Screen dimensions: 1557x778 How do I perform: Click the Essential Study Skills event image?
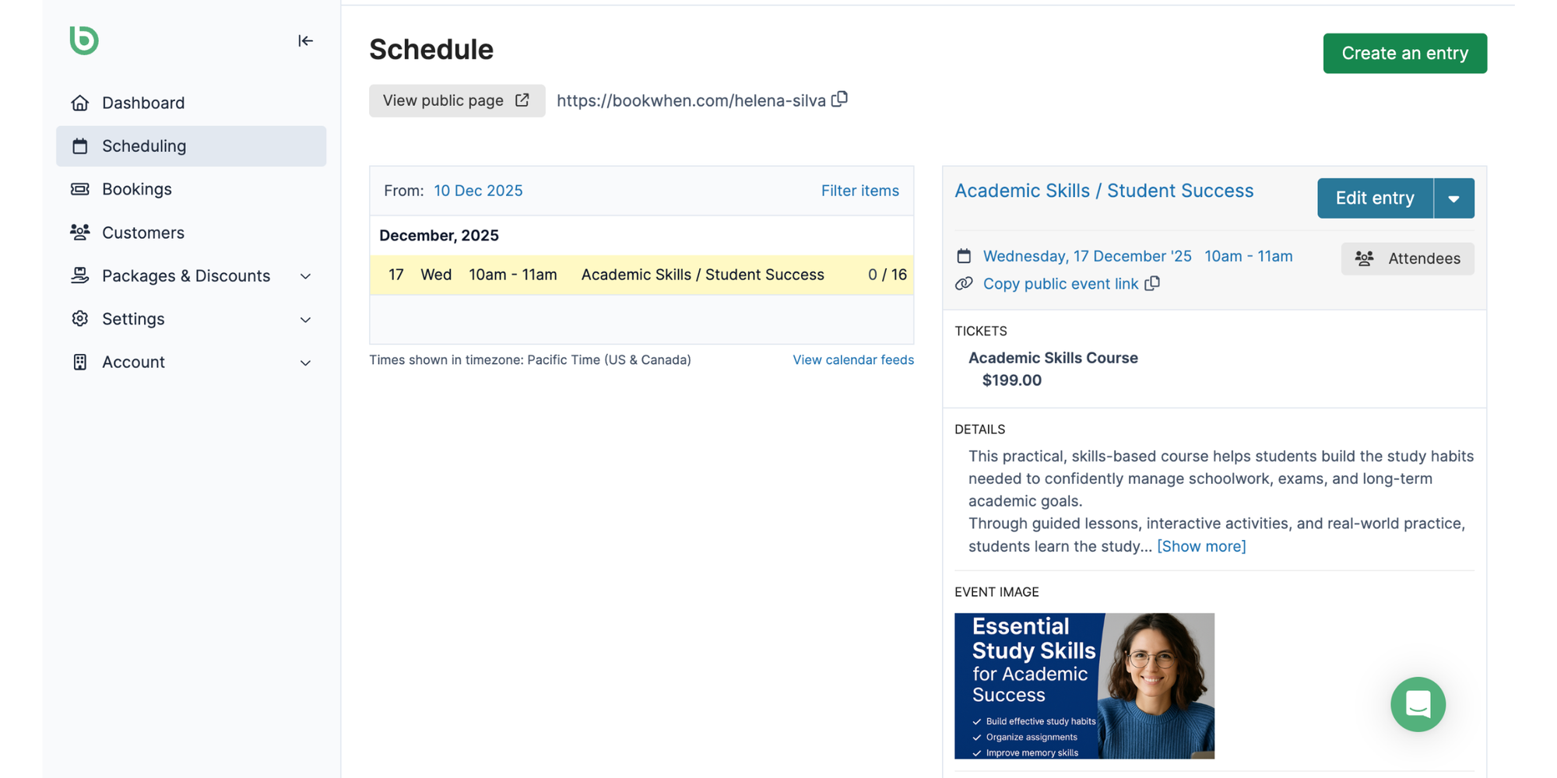[1084, 685]
